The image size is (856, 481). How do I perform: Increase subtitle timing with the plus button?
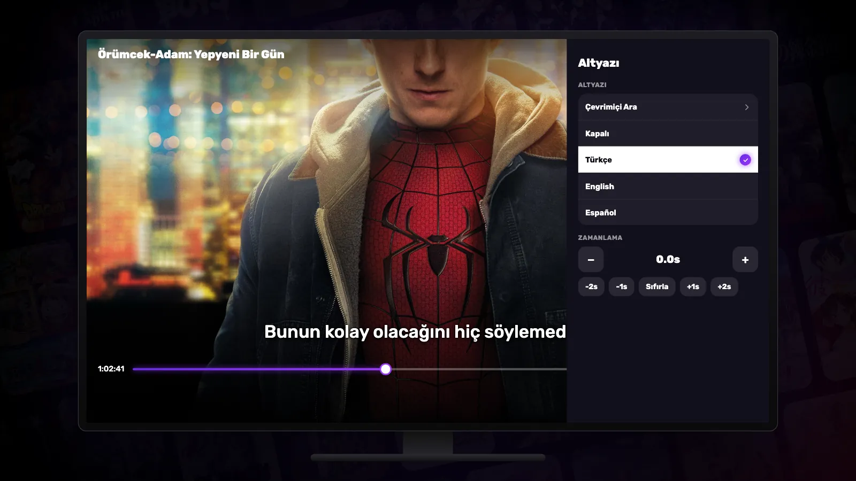tap(745, 260)
